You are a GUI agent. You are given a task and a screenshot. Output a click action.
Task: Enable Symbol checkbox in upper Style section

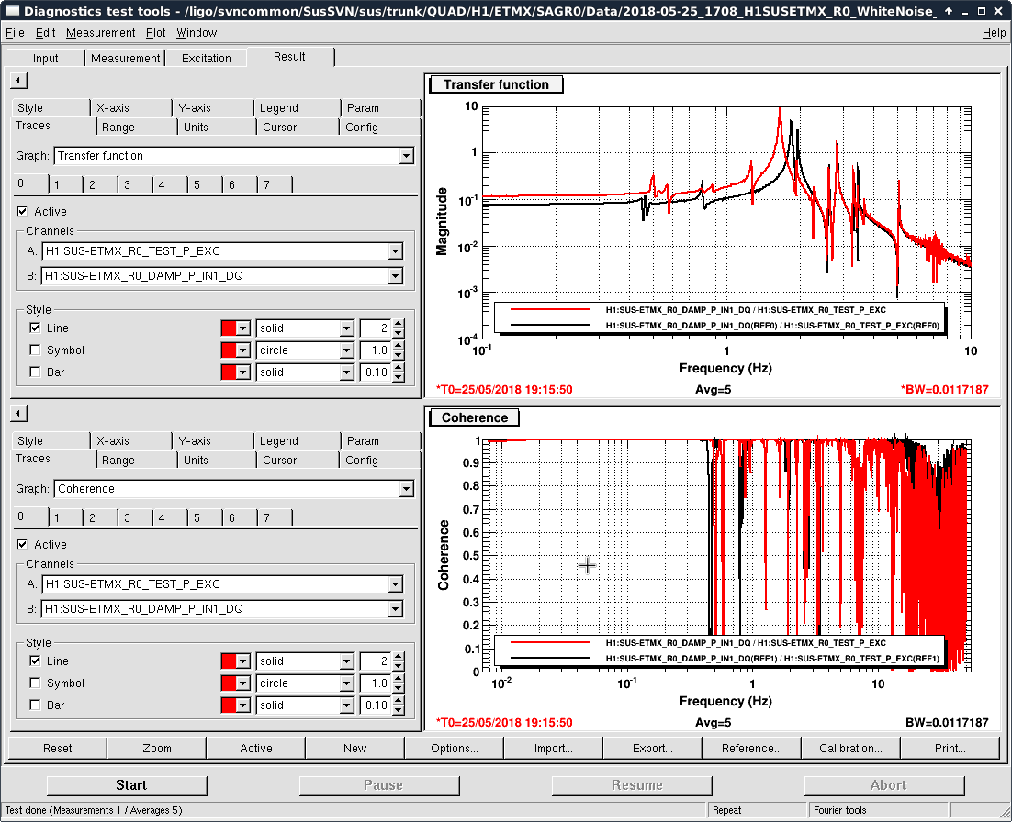35,350
